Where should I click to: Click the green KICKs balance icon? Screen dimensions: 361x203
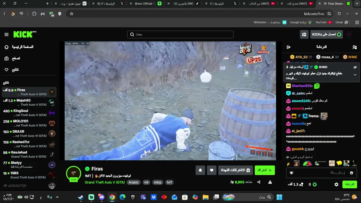coord(315,184)
